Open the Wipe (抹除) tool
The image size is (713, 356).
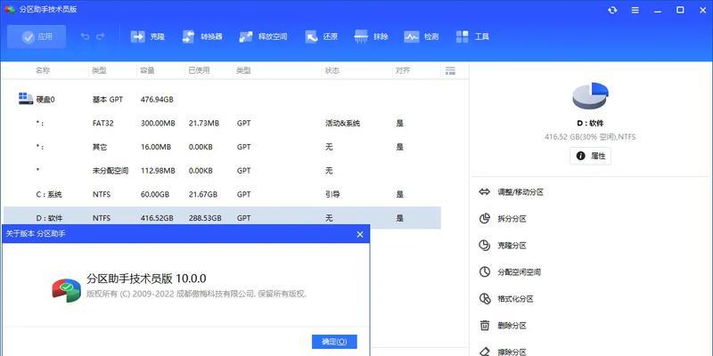point(371,36)
